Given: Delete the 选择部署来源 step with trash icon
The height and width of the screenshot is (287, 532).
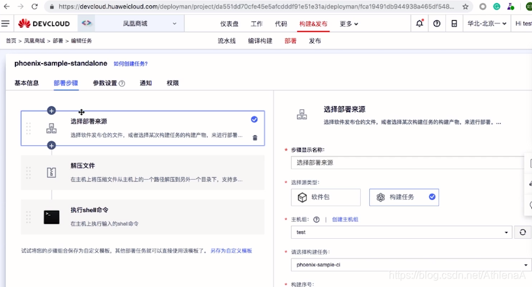Looking at the screenshot, I should coord(255,138).
